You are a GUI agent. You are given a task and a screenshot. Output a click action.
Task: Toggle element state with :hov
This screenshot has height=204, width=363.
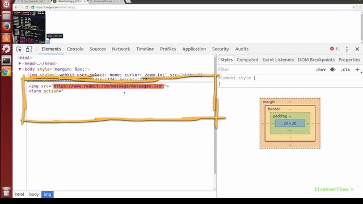(x=320, y=70)
